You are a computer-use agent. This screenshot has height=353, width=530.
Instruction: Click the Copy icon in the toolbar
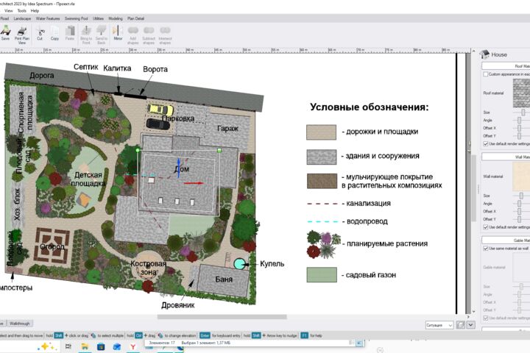(54, 32)
